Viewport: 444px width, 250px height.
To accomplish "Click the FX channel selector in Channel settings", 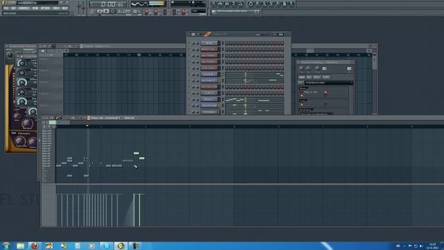I will (349, 69).
